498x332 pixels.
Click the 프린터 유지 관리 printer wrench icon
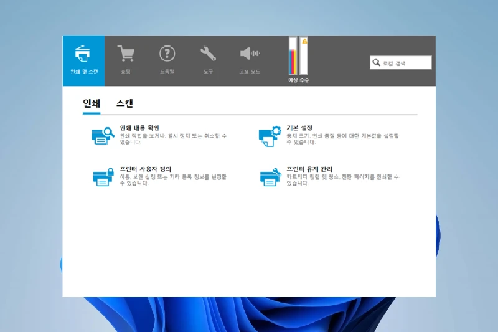coord(271,177)
